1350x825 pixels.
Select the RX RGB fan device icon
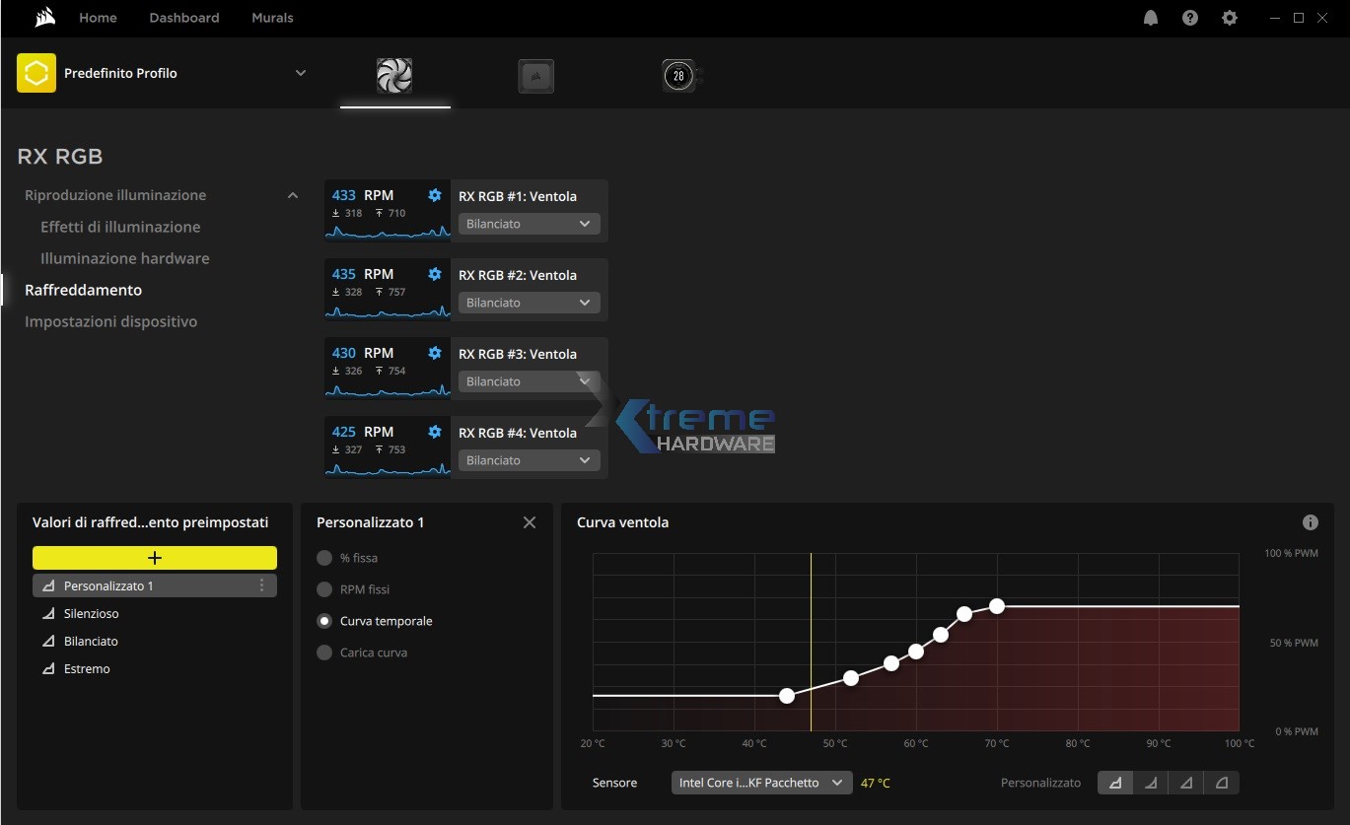(x=394, y=76)
